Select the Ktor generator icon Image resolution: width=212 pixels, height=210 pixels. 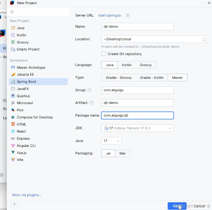coord(13,110)
